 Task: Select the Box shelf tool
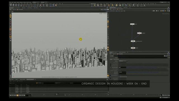point(11,5)
